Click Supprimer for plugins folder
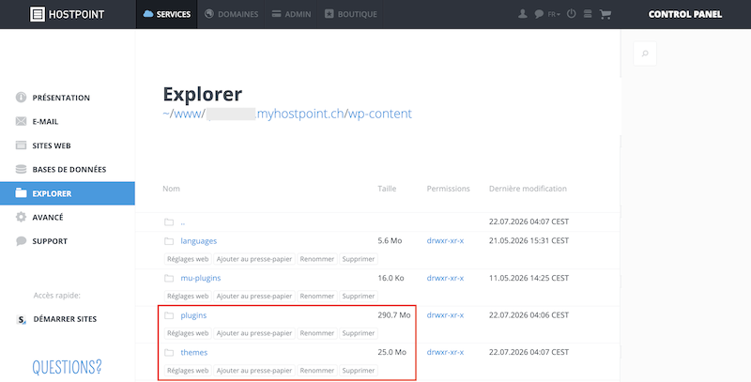Image resolution: width=751 pixels, height=382 pixels. pyautogui.click(x=359, y=333)
